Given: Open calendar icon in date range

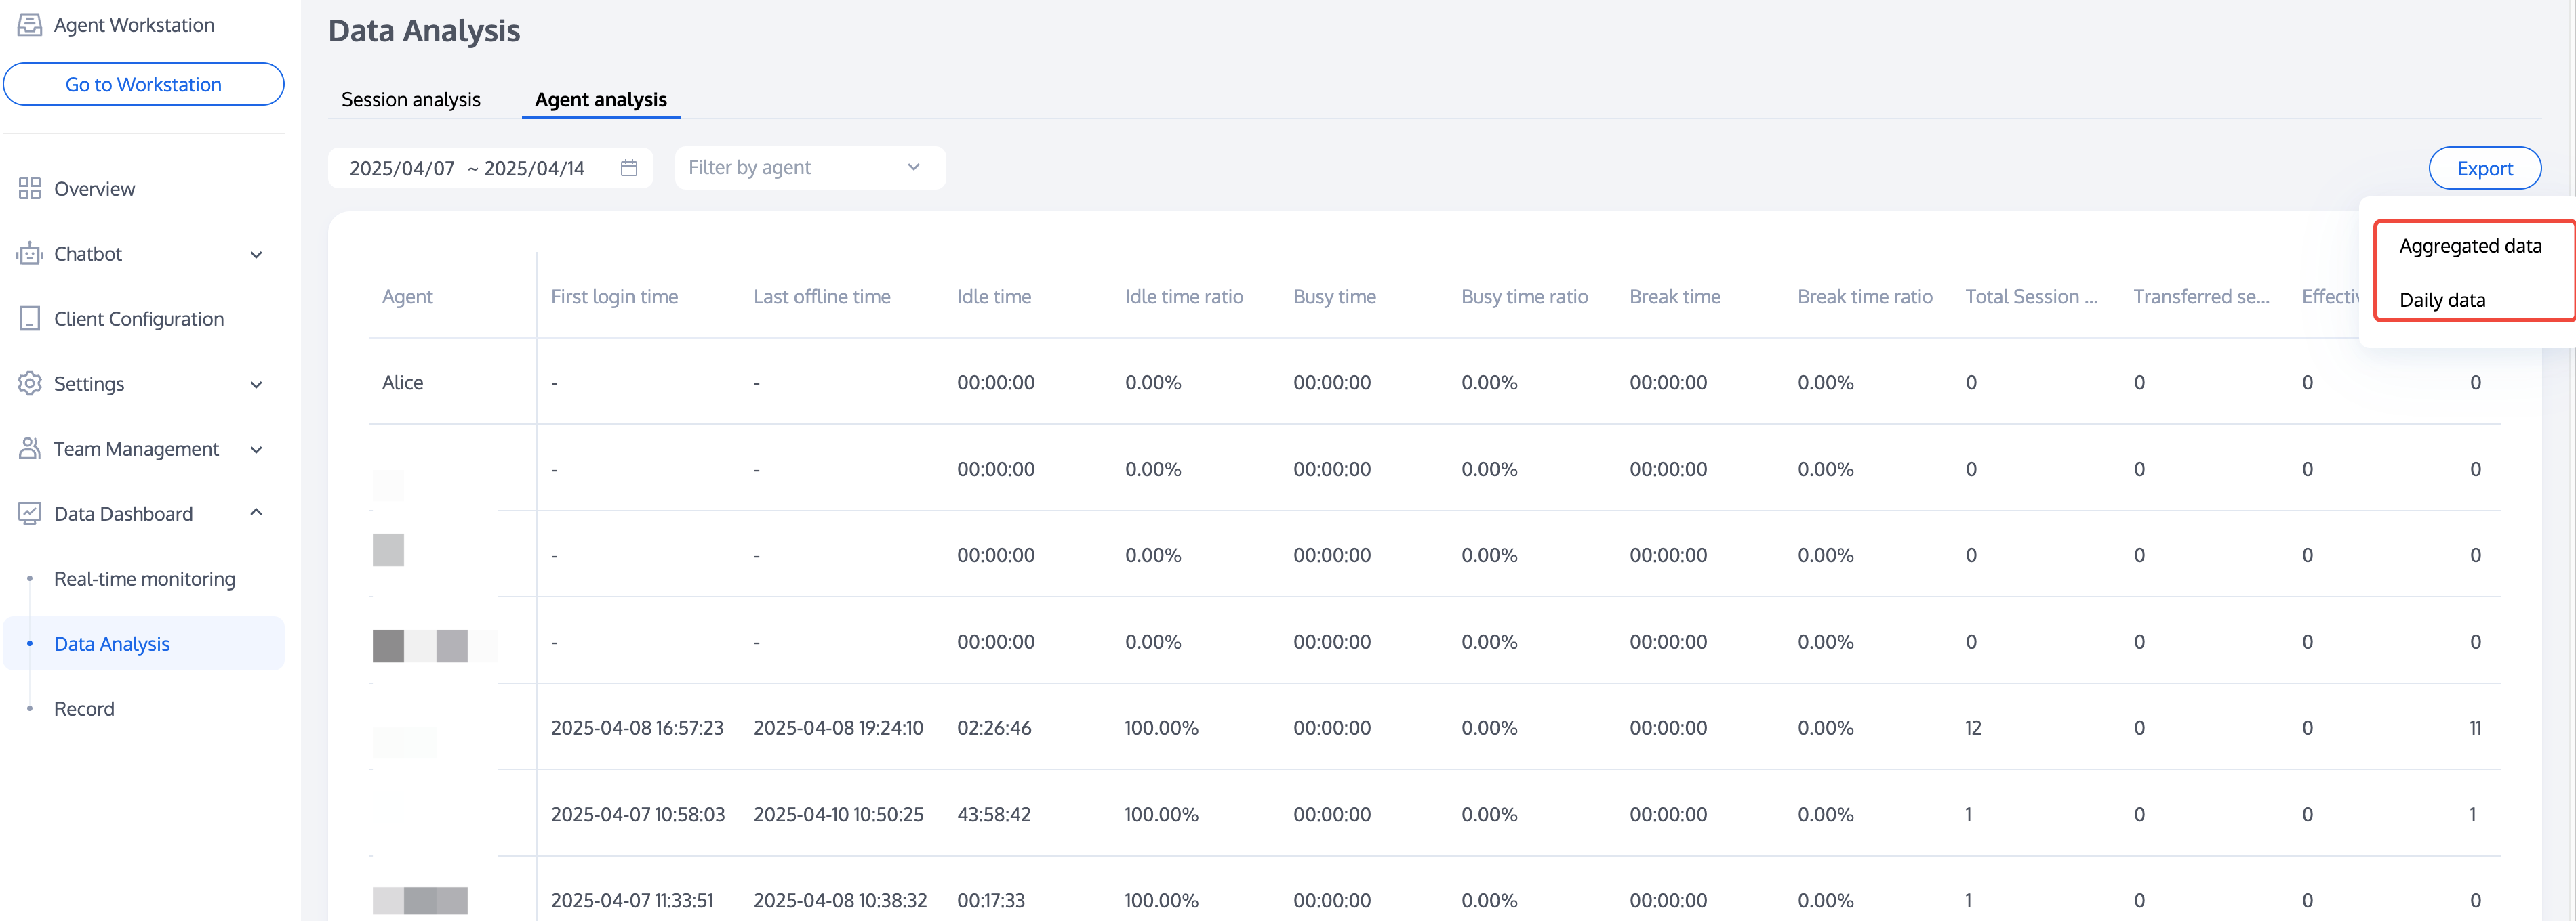Looking at the screenshot, I should click(x=629, y=168).
